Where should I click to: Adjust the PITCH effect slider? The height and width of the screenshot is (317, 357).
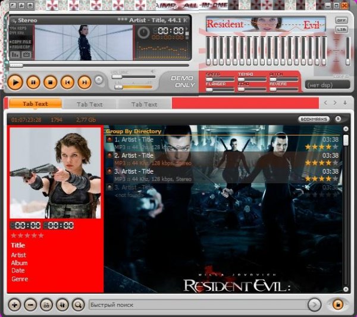[284, 80]
